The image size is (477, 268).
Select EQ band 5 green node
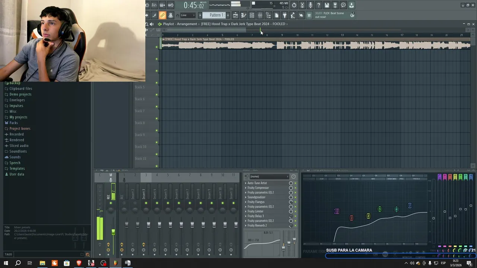[380, 209]
